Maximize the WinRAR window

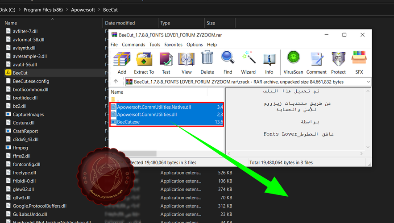click(x=344, y=35)
